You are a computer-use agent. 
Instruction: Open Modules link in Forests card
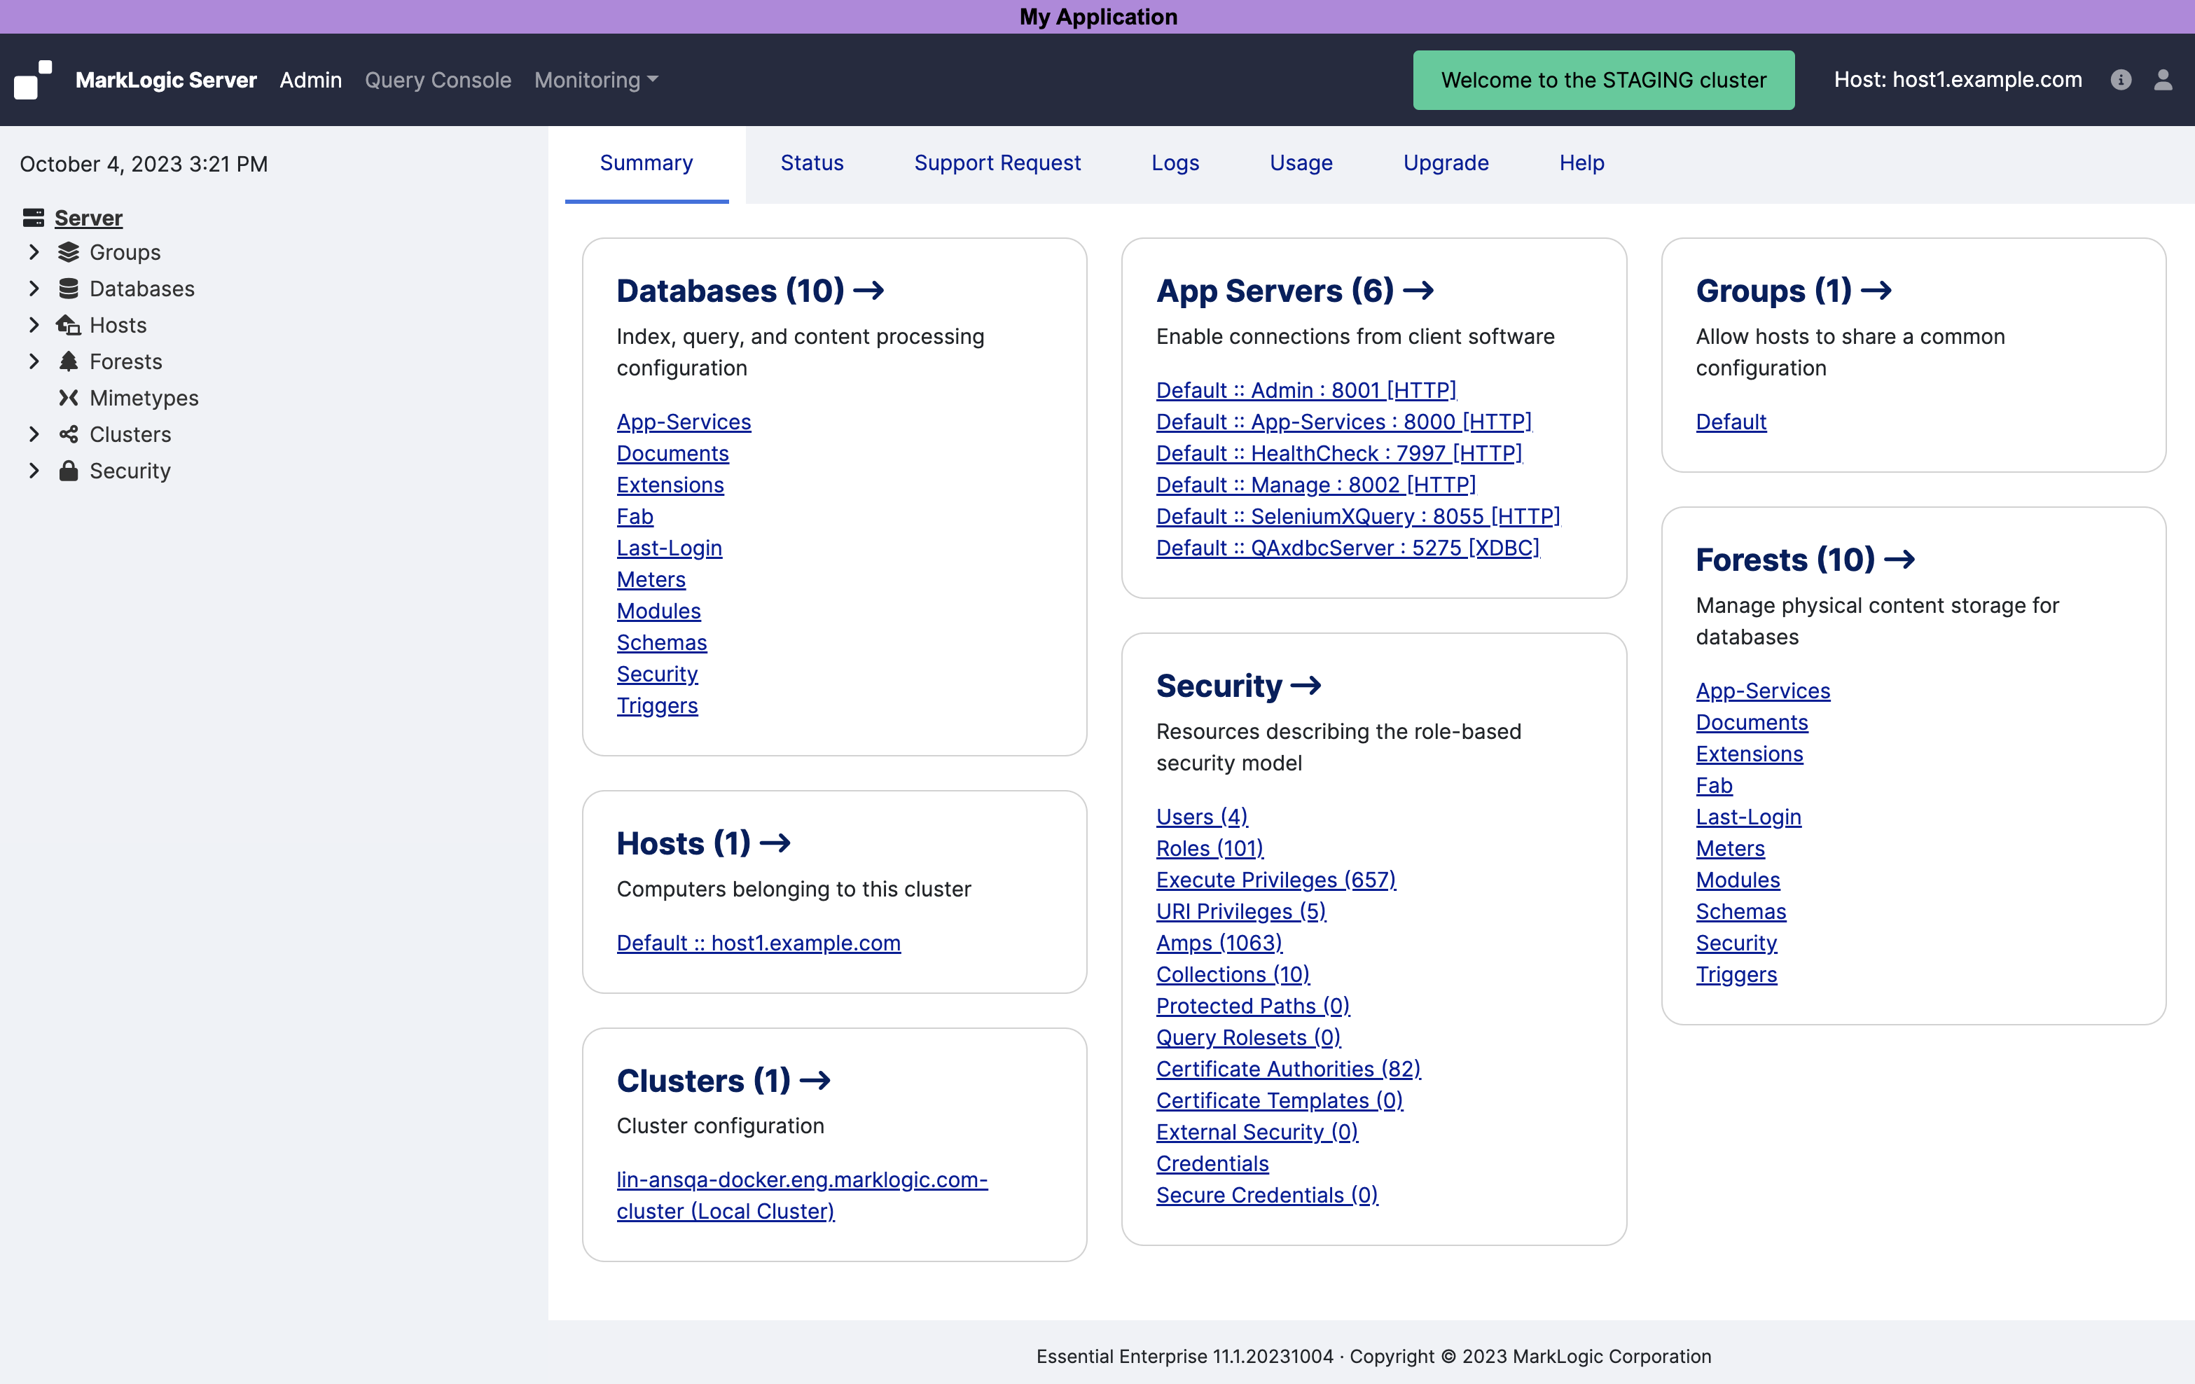click(x=1738, y=880)
